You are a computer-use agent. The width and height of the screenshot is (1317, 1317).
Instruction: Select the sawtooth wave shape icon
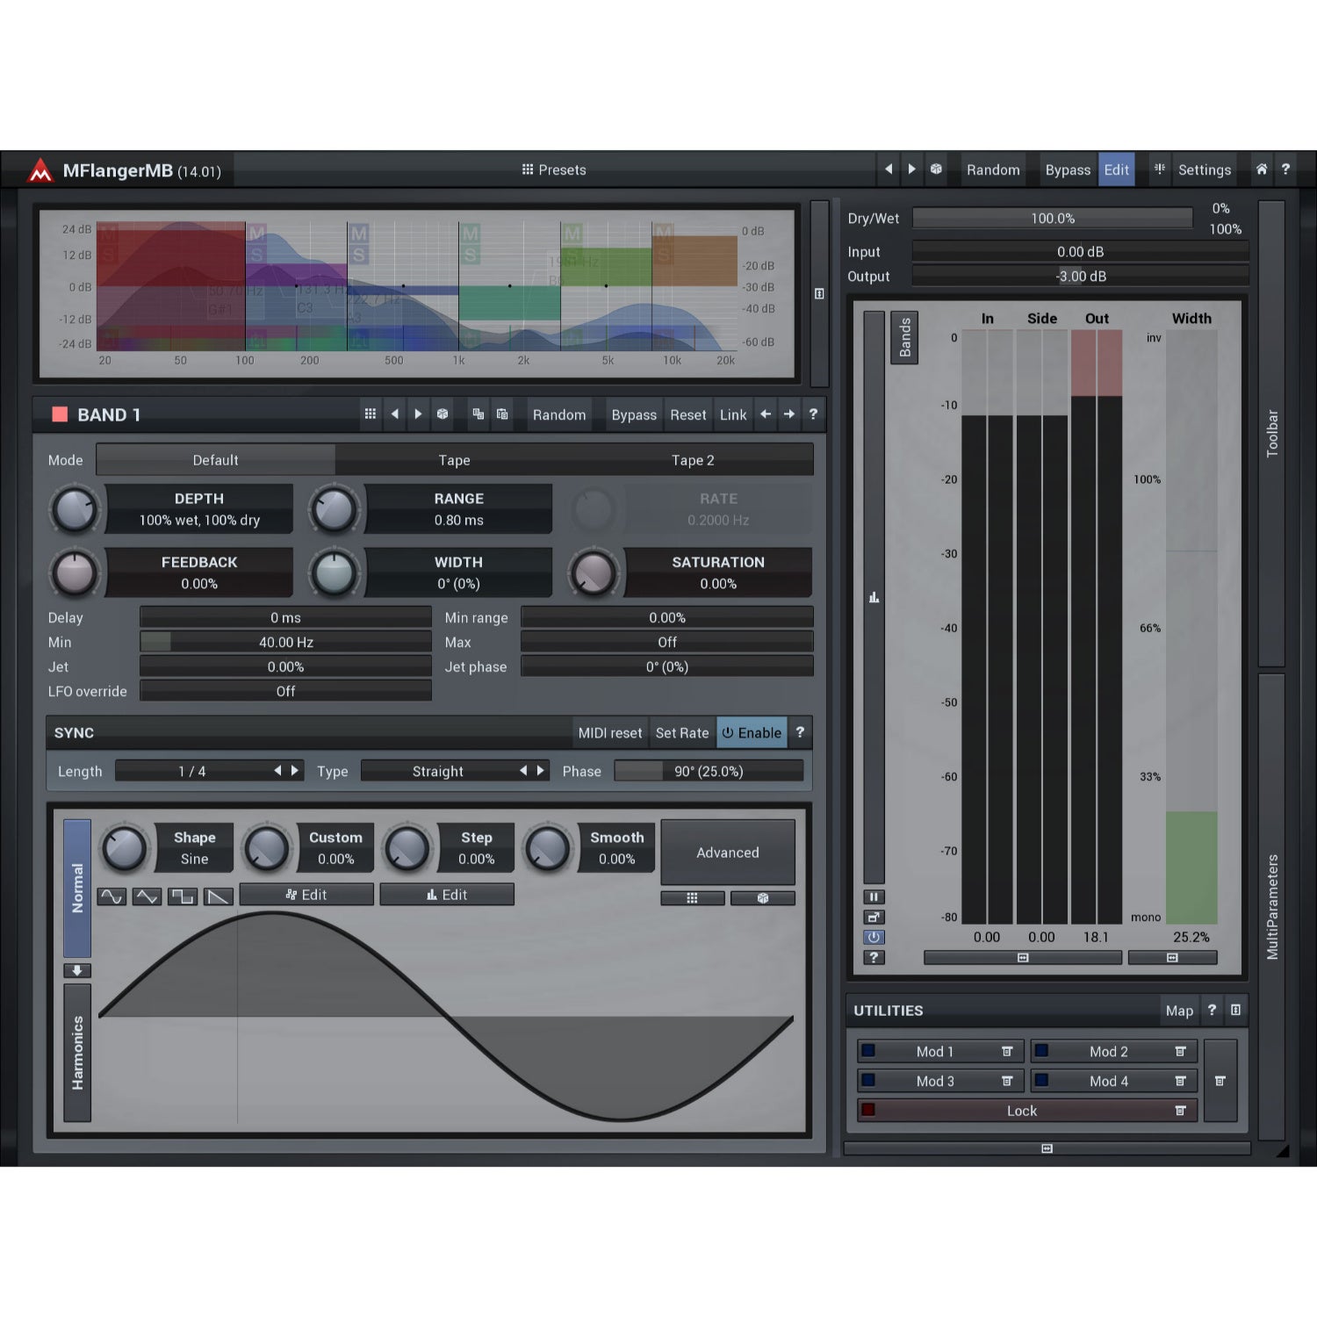click(219, 896)
